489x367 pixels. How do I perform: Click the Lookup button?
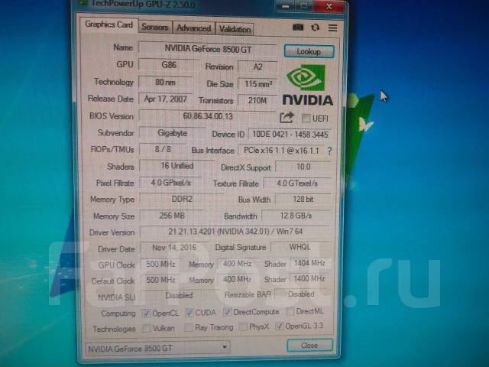(309, 51)
